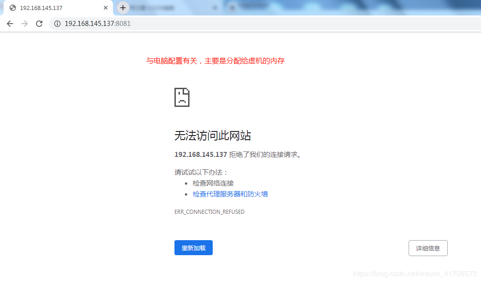Switch to the third browser tab
481x282 pixels.
tap(255, 8)
